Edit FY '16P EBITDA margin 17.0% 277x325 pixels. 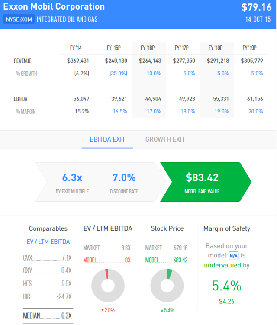pos(154,112)
